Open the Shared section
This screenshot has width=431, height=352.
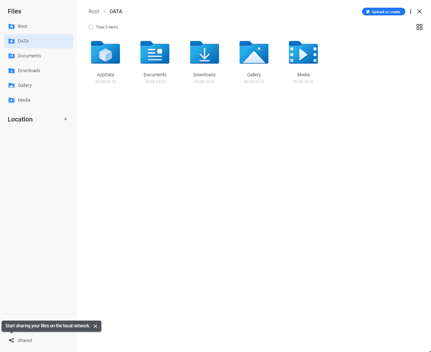click(38, 340)
